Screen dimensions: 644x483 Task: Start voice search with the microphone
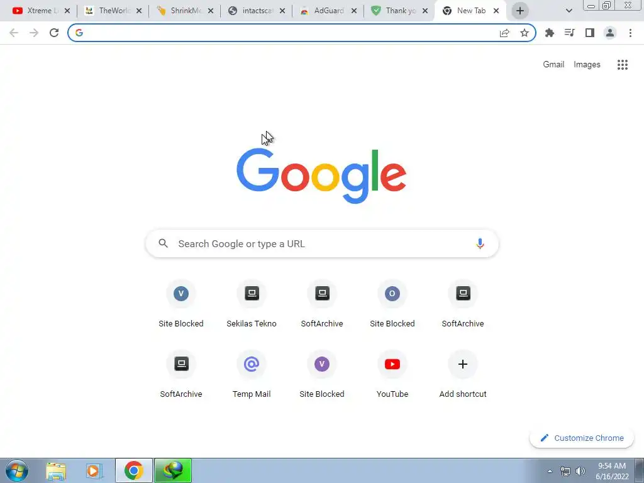[480, 243]
